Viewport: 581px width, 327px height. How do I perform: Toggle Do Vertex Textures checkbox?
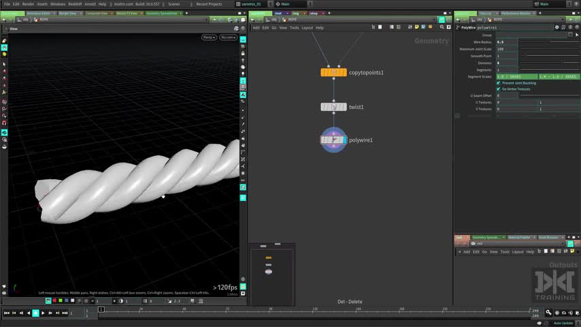[x=499, y=89]
